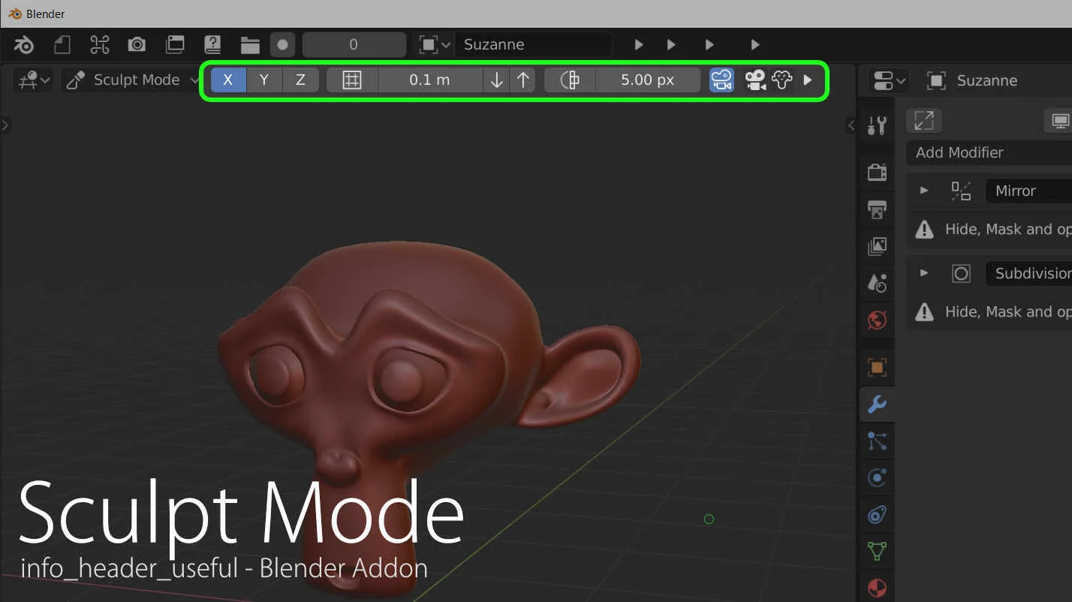Open the Tool properties tab
Viewport: 1072px width, 602px height.
click(877, 125)
